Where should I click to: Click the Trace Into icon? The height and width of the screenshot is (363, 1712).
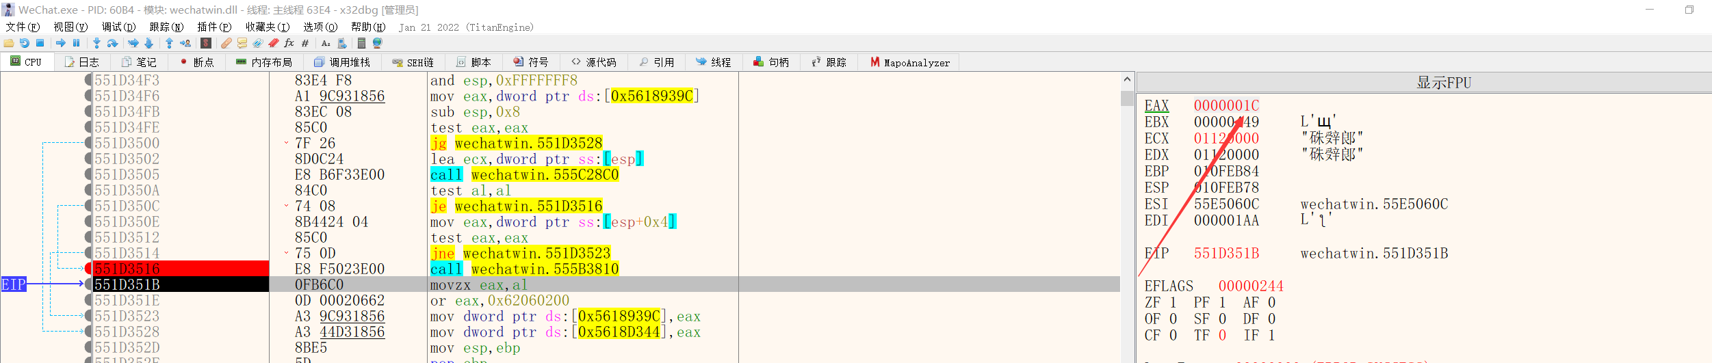pyautogui.click(x=133, y=43)
